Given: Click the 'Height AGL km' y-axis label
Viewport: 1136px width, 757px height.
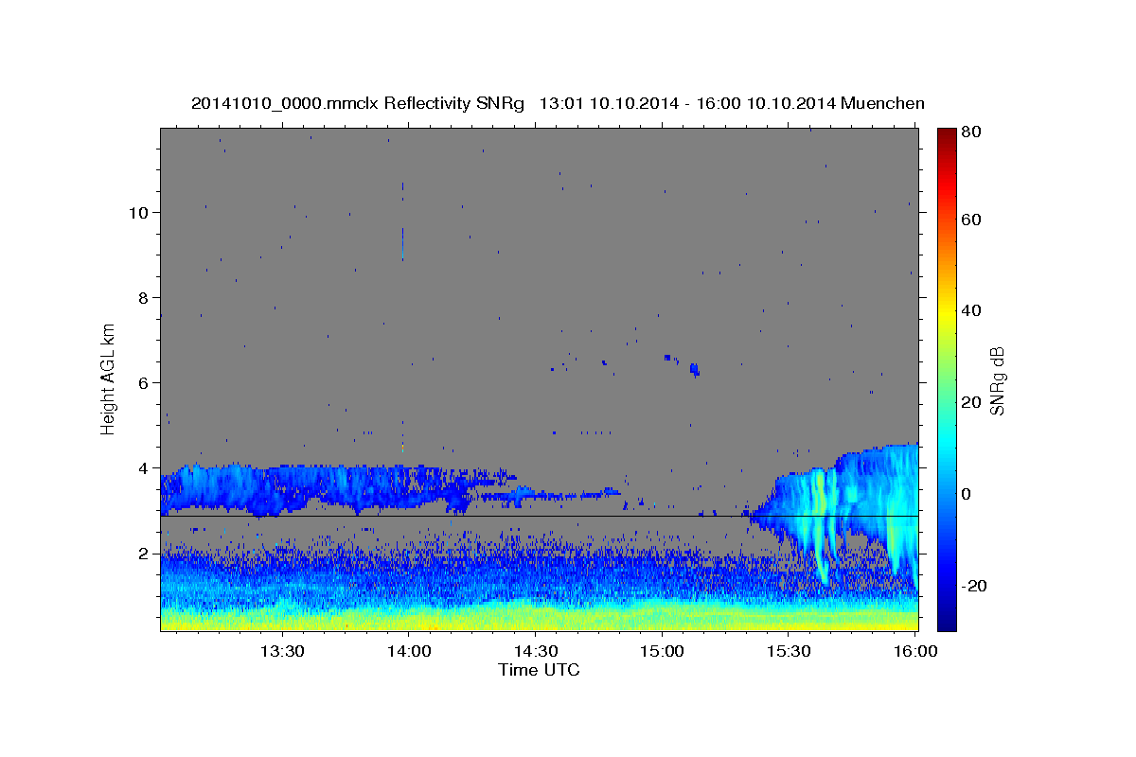Looking at the screenshot, I should coord(109,378).
